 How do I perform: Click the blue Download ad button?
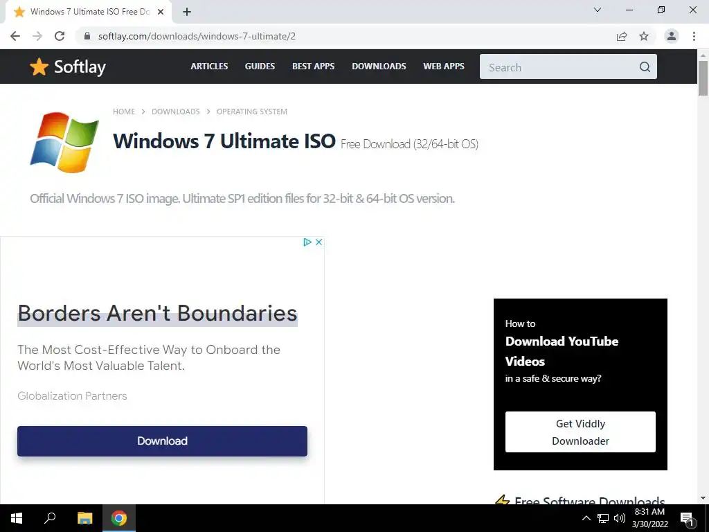[162, 441]
